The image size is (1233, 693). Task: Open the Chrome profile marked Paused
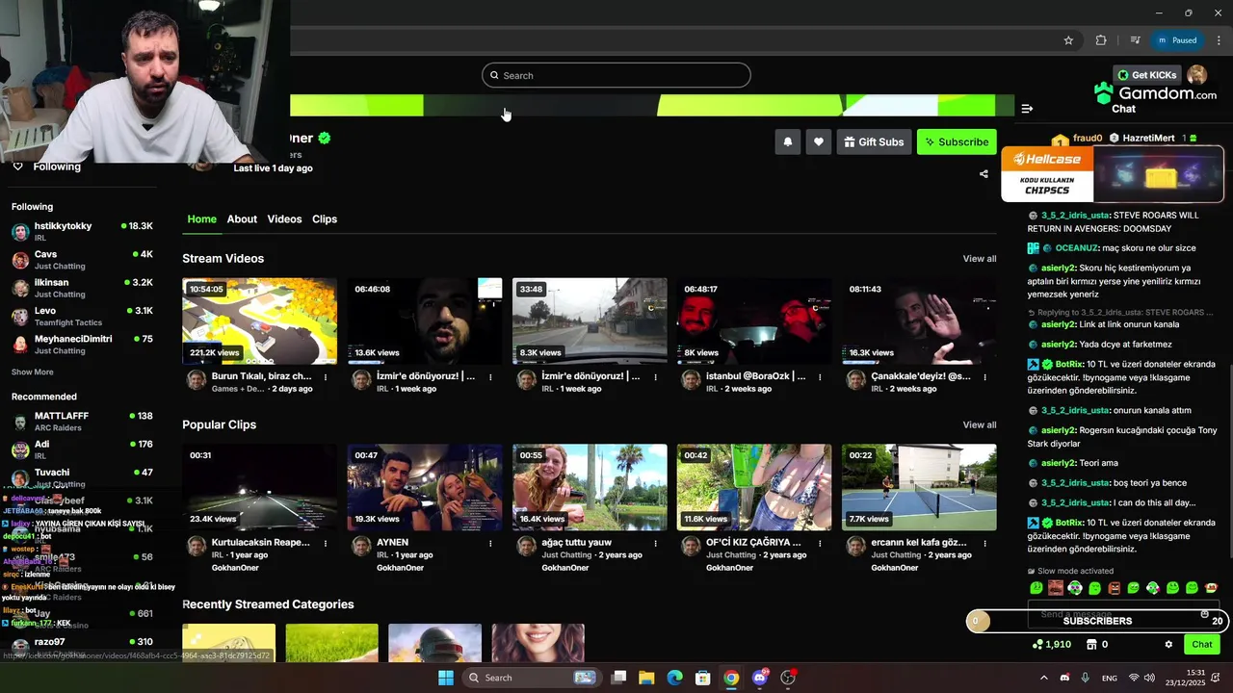[x=1177, y=40]
